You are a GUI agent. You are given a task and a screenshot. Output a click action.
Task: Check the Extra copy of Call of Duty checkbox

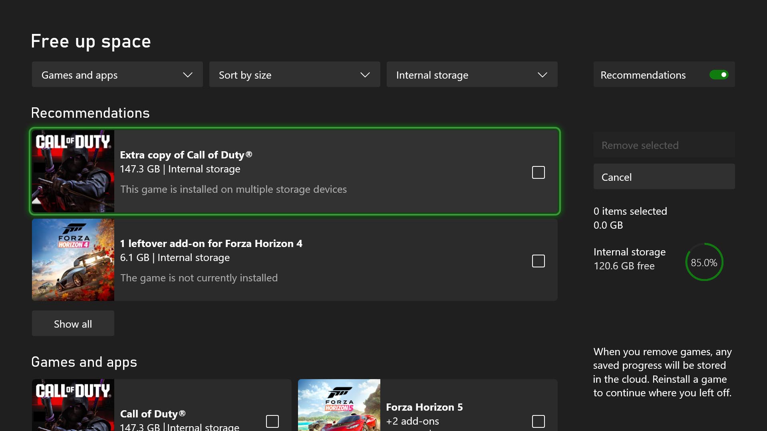pyautogui.click(x=538, y=172)
